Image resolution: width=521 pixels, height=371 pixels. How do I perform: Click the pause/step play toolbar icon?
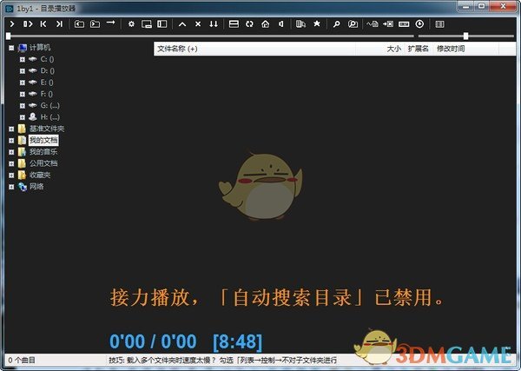click(28, 24)
